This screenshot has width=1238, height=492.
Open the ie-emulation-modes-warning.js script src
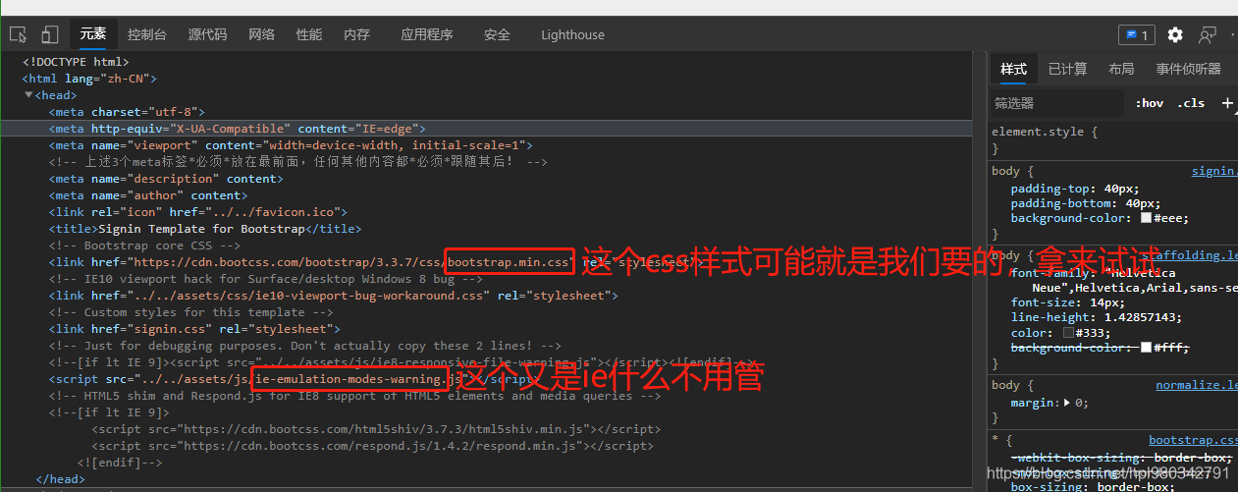point(300,379)
